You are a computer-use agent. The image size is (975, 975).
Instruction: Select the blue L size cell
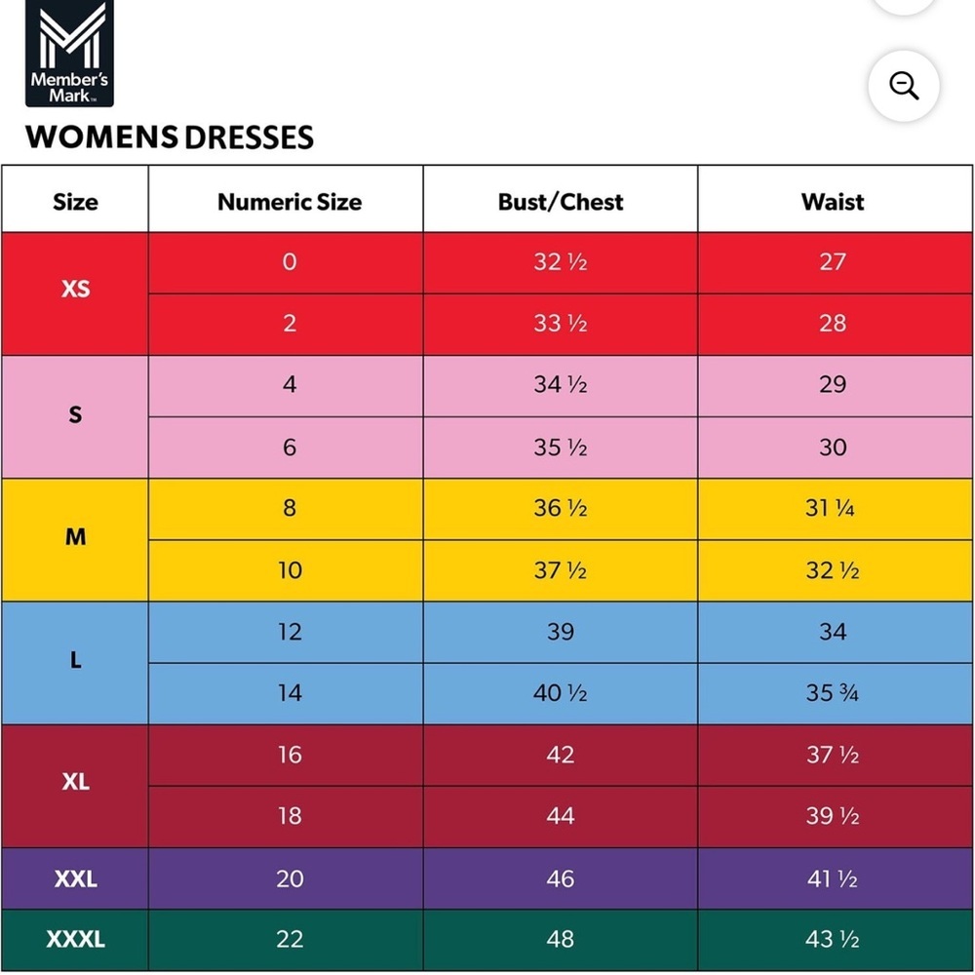[75, 663]
